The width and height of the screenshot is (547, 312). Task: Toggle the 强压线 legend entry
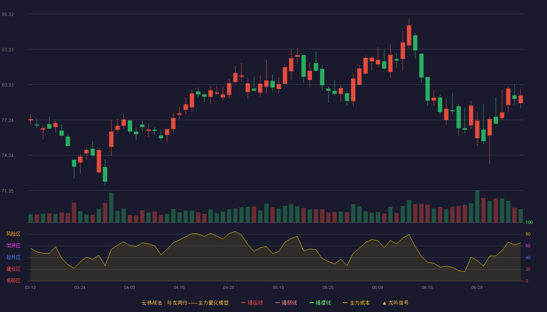tap(252, 303)
